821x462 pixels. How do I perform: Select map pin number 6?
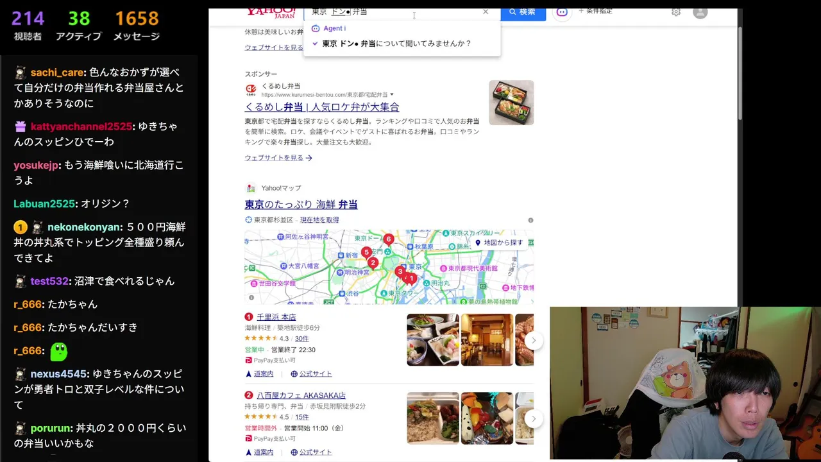click(388, 240)
